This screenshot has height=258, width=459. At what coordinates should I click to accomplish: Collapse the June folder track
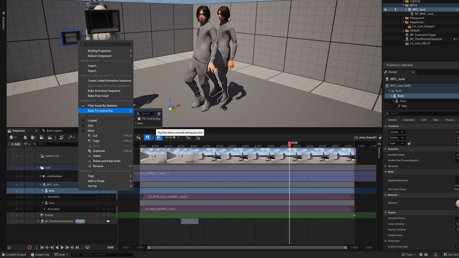tap(38, 168)
